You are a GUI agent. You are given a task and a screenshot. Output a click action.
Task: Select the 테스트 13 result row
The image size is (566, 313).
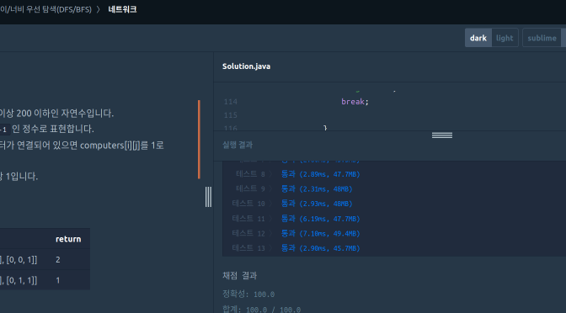pyautogui.click(x=296, y=248)
